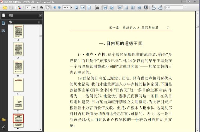The image size is (200, 132).
Task: Click the colorful Create PDF icon
Action: pos(19,8)
